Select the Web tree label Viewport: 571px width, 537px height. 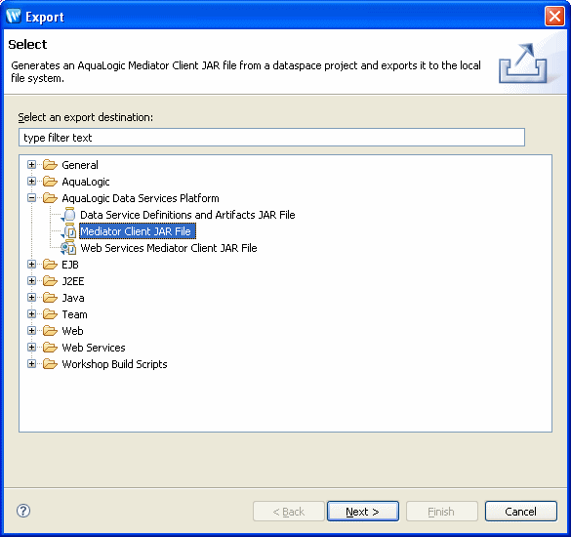(73, 331)
